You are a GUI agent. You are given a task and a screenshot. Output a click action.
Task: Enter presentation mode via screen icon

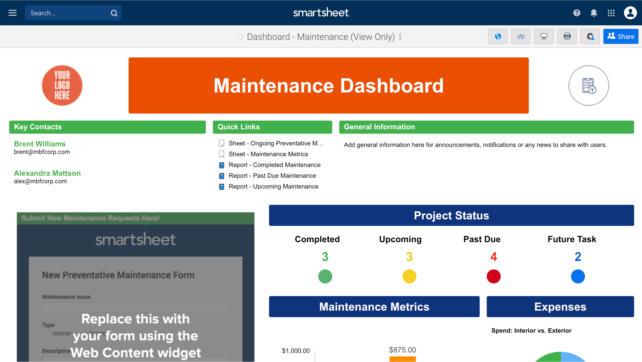pos(544,37)
